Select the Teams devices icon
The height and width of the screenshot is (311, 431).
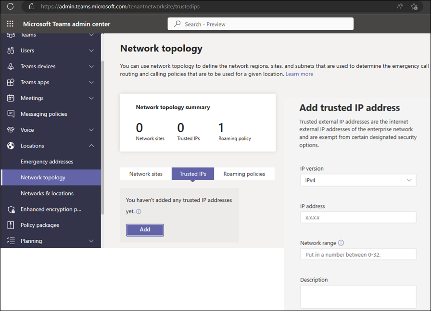point(11,66)
